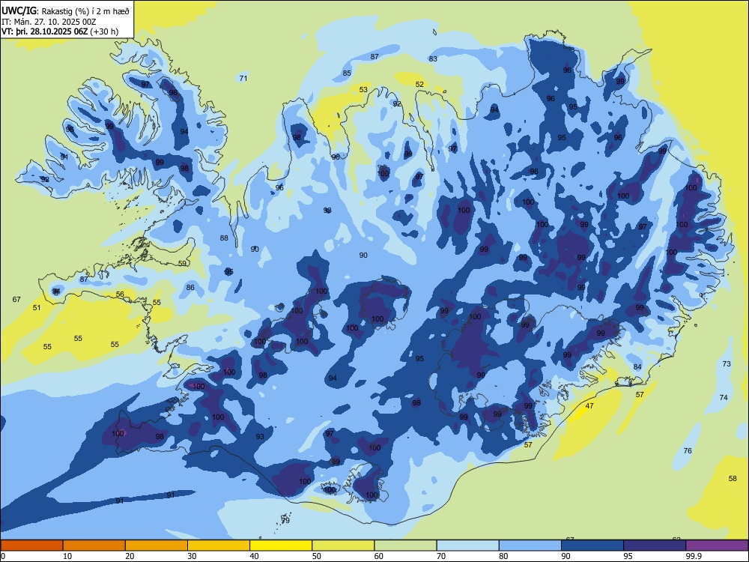Click the '20' label on the color scale
Image resolution: width=749 pixels, height=562 pixels.
pyautogui.click(x=130, y=556)
